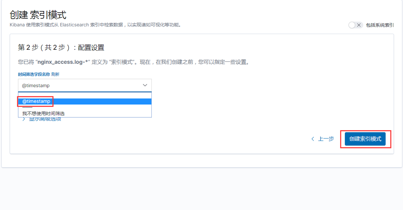Click the 第 2 步 配置设置 step title
The width and height of the screenshot is (403, 210).
point(61,47)
